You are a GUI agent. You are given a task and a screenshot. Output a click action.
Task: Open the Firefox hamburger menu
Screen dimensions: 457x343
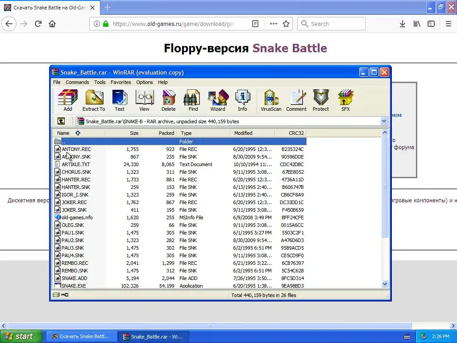(x=449, y=24)
